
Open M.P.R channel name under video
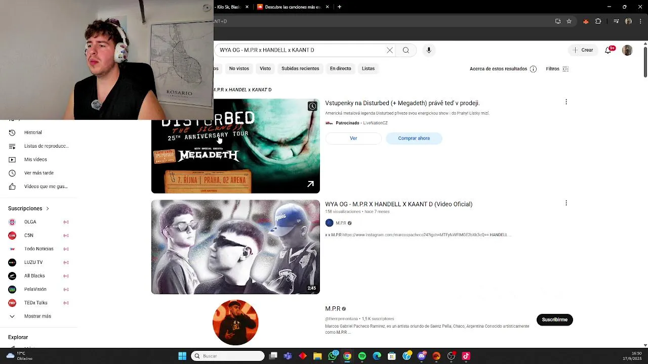(x=341, y=223)
